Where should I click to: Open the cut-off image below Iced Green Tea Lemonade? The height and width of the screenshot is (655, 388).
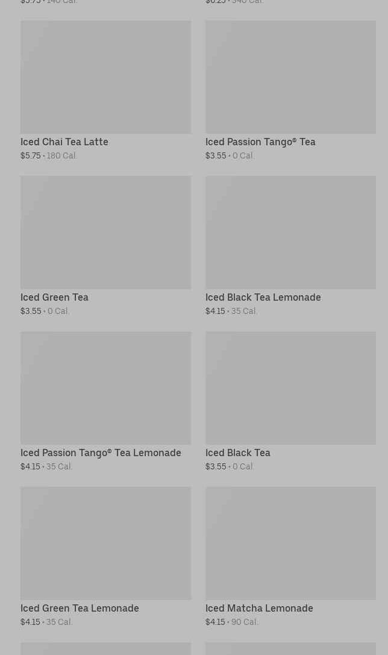[x=105, y=649]
